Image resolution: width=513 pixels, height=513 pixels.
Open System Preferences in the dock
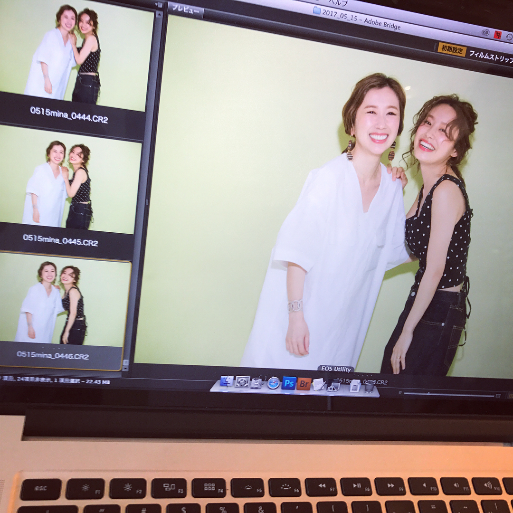(x=242, y=381)
